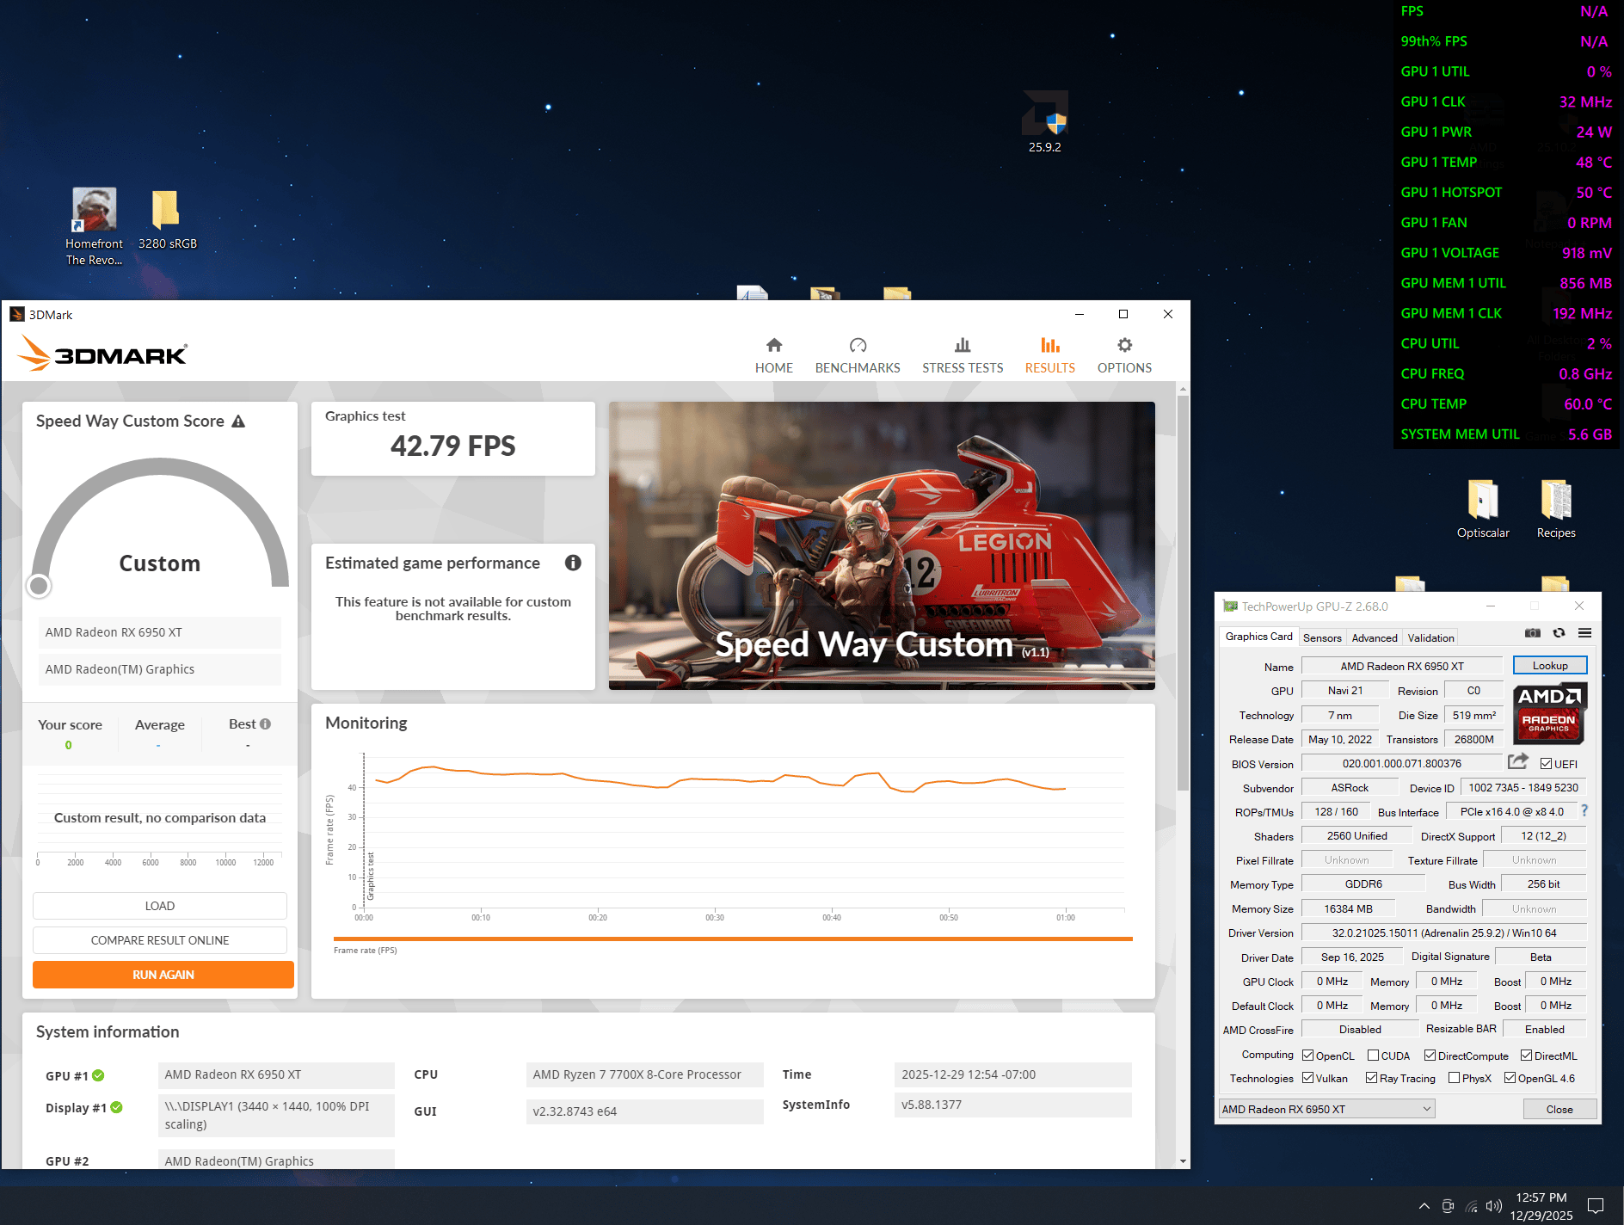Toggle the UEFI checkbox in GPU-Z
The width and height of the screenshot is (1624, 1225).
click(1546, 764)
